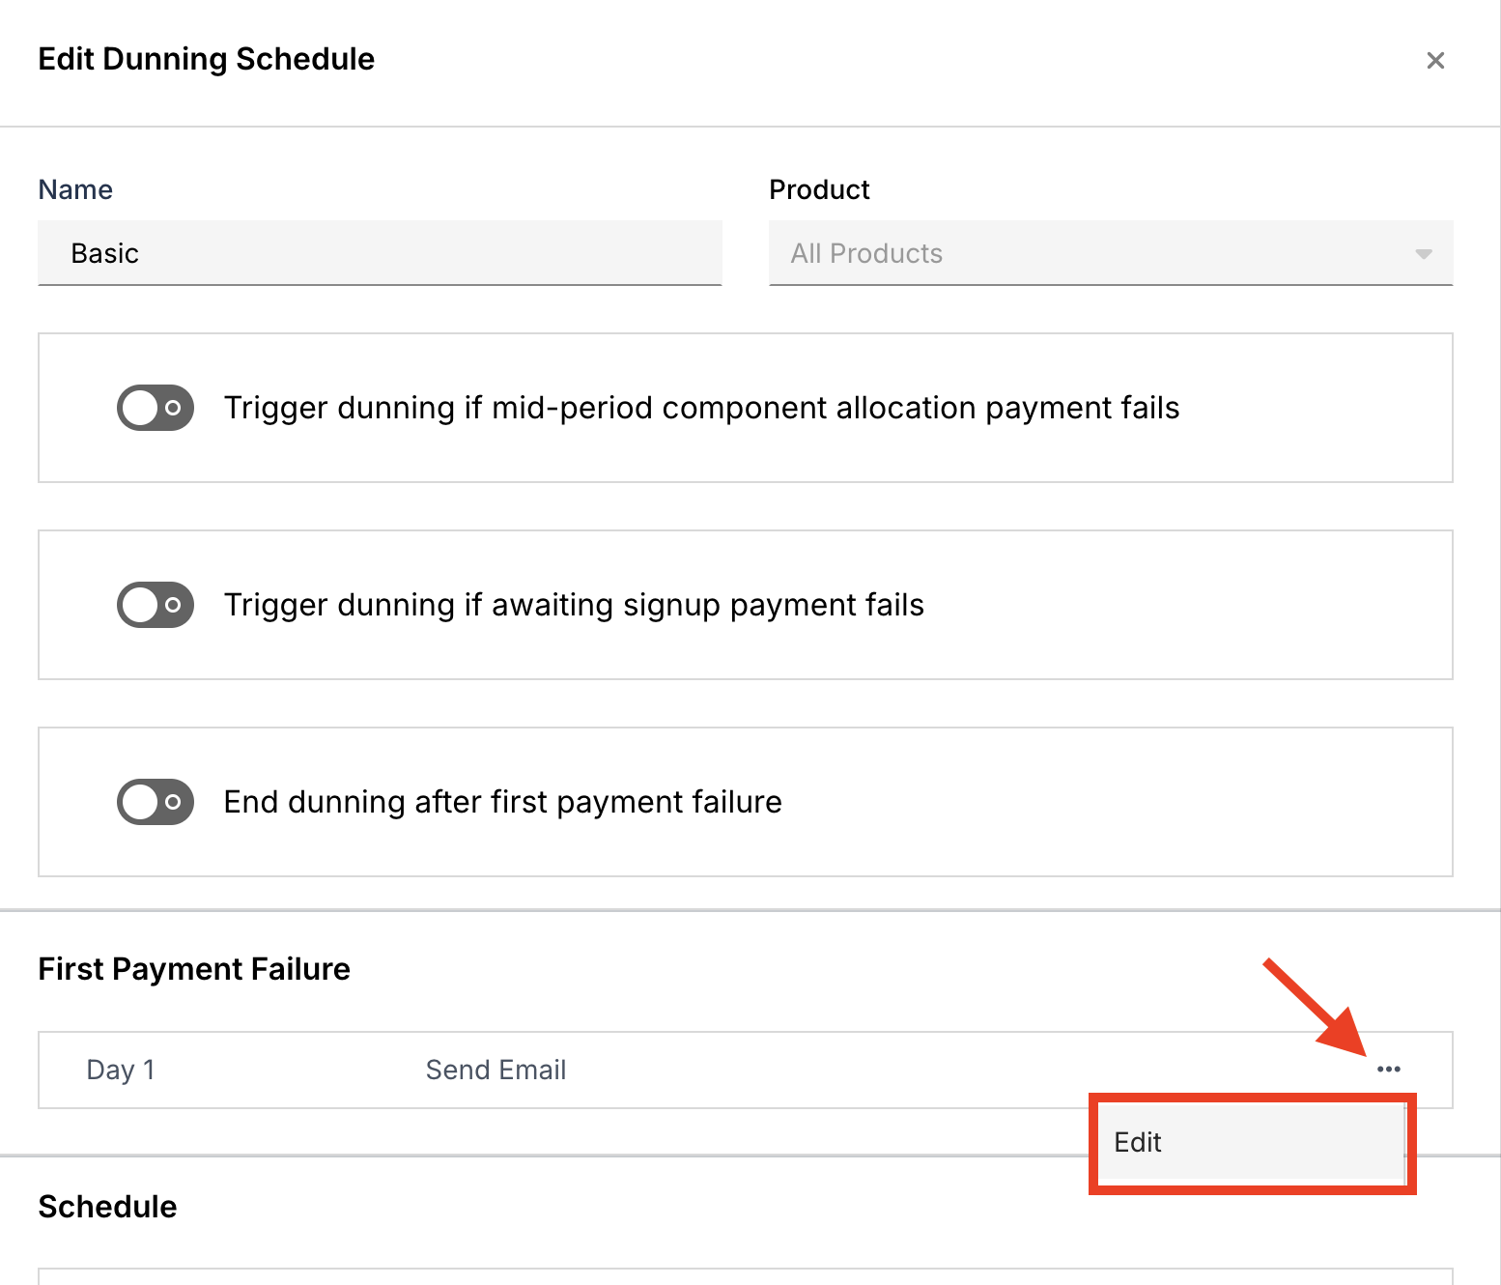Click the Schedule section heading
Screen dimensions: 1501x1285
107,1207
